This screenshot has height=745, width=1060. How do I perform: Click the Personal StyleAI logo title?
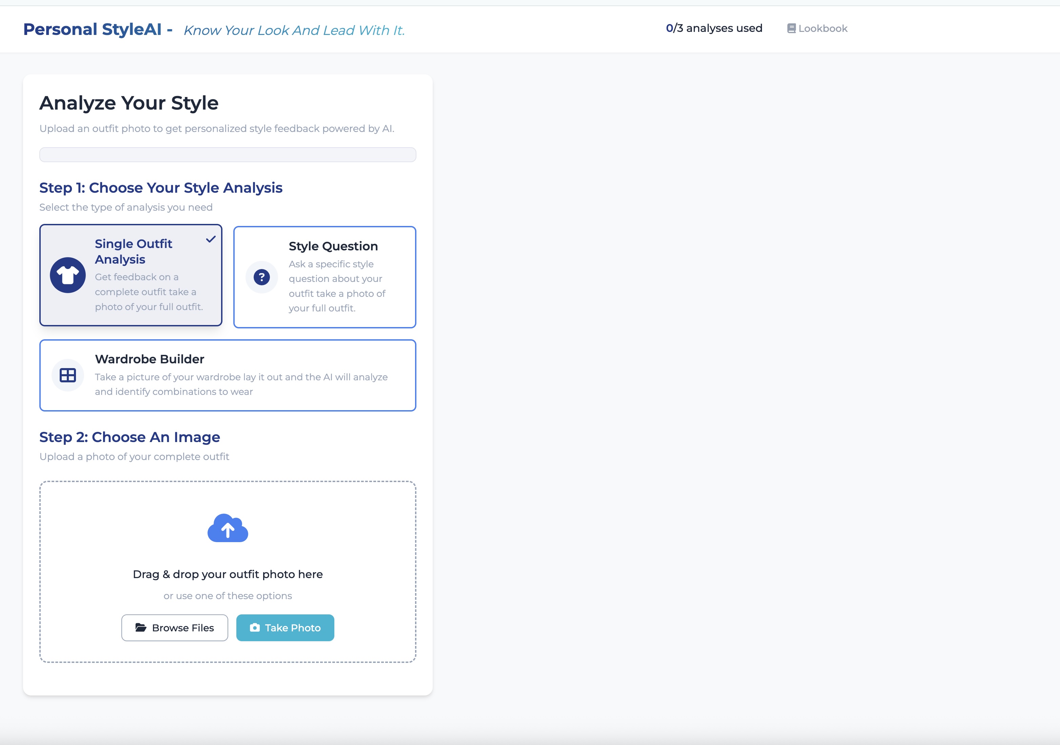[x=92, y=30]
